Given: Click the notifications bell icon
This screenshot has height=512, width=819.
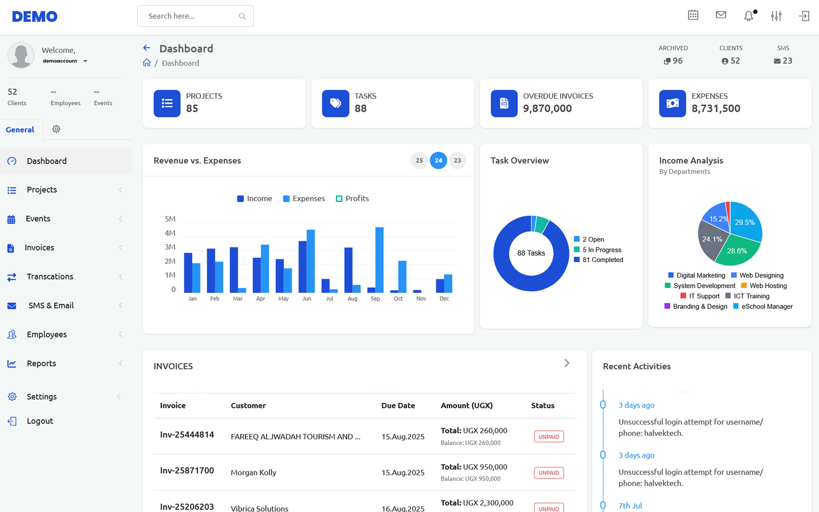Looking at the screenshot, I should (748, 16).
